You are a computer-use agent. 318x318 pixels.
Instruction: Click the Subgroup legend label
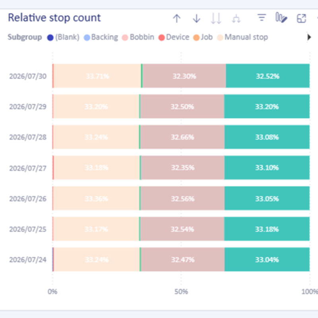click(25, 37)
